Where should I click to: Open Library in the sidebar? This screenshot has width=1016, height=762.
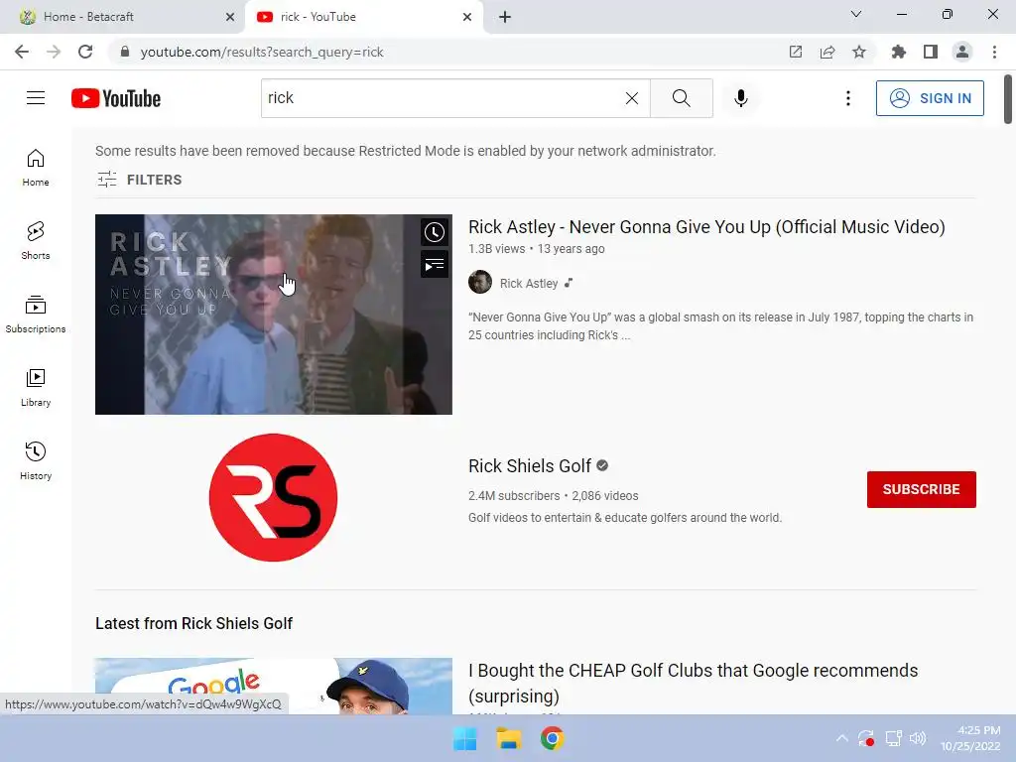pyautogui.click(x=36, y=388)
